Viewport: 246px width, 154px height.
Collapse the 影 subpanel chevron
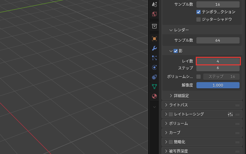pos(171,51)
